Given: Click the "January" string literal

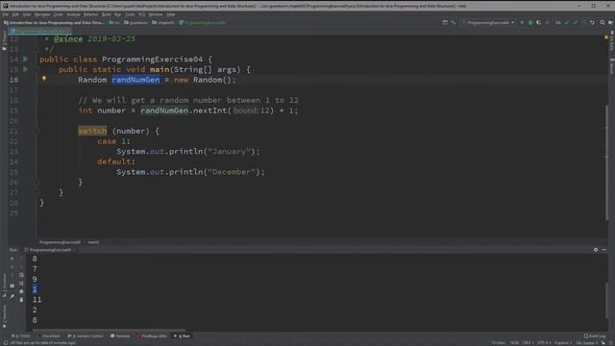Looking at the screenshot, I should point(230,152).
